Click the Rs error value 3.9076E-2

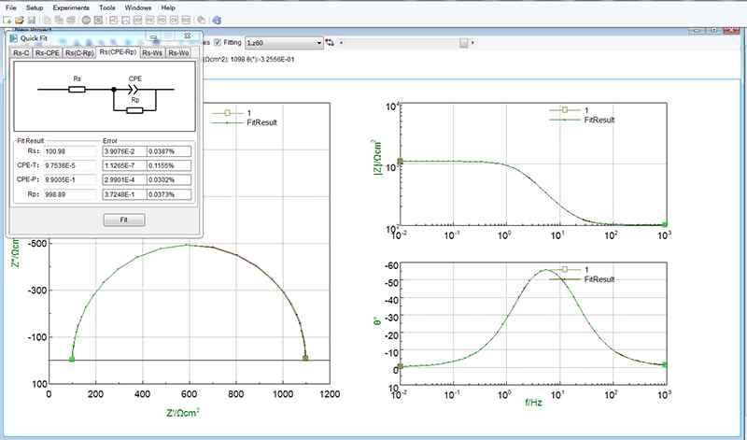pyautogui.click(x=124, y=151)
